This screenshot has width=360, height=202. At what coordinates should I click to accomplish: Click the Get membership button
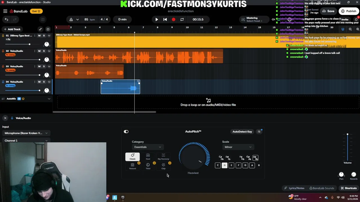coord(36,11)
